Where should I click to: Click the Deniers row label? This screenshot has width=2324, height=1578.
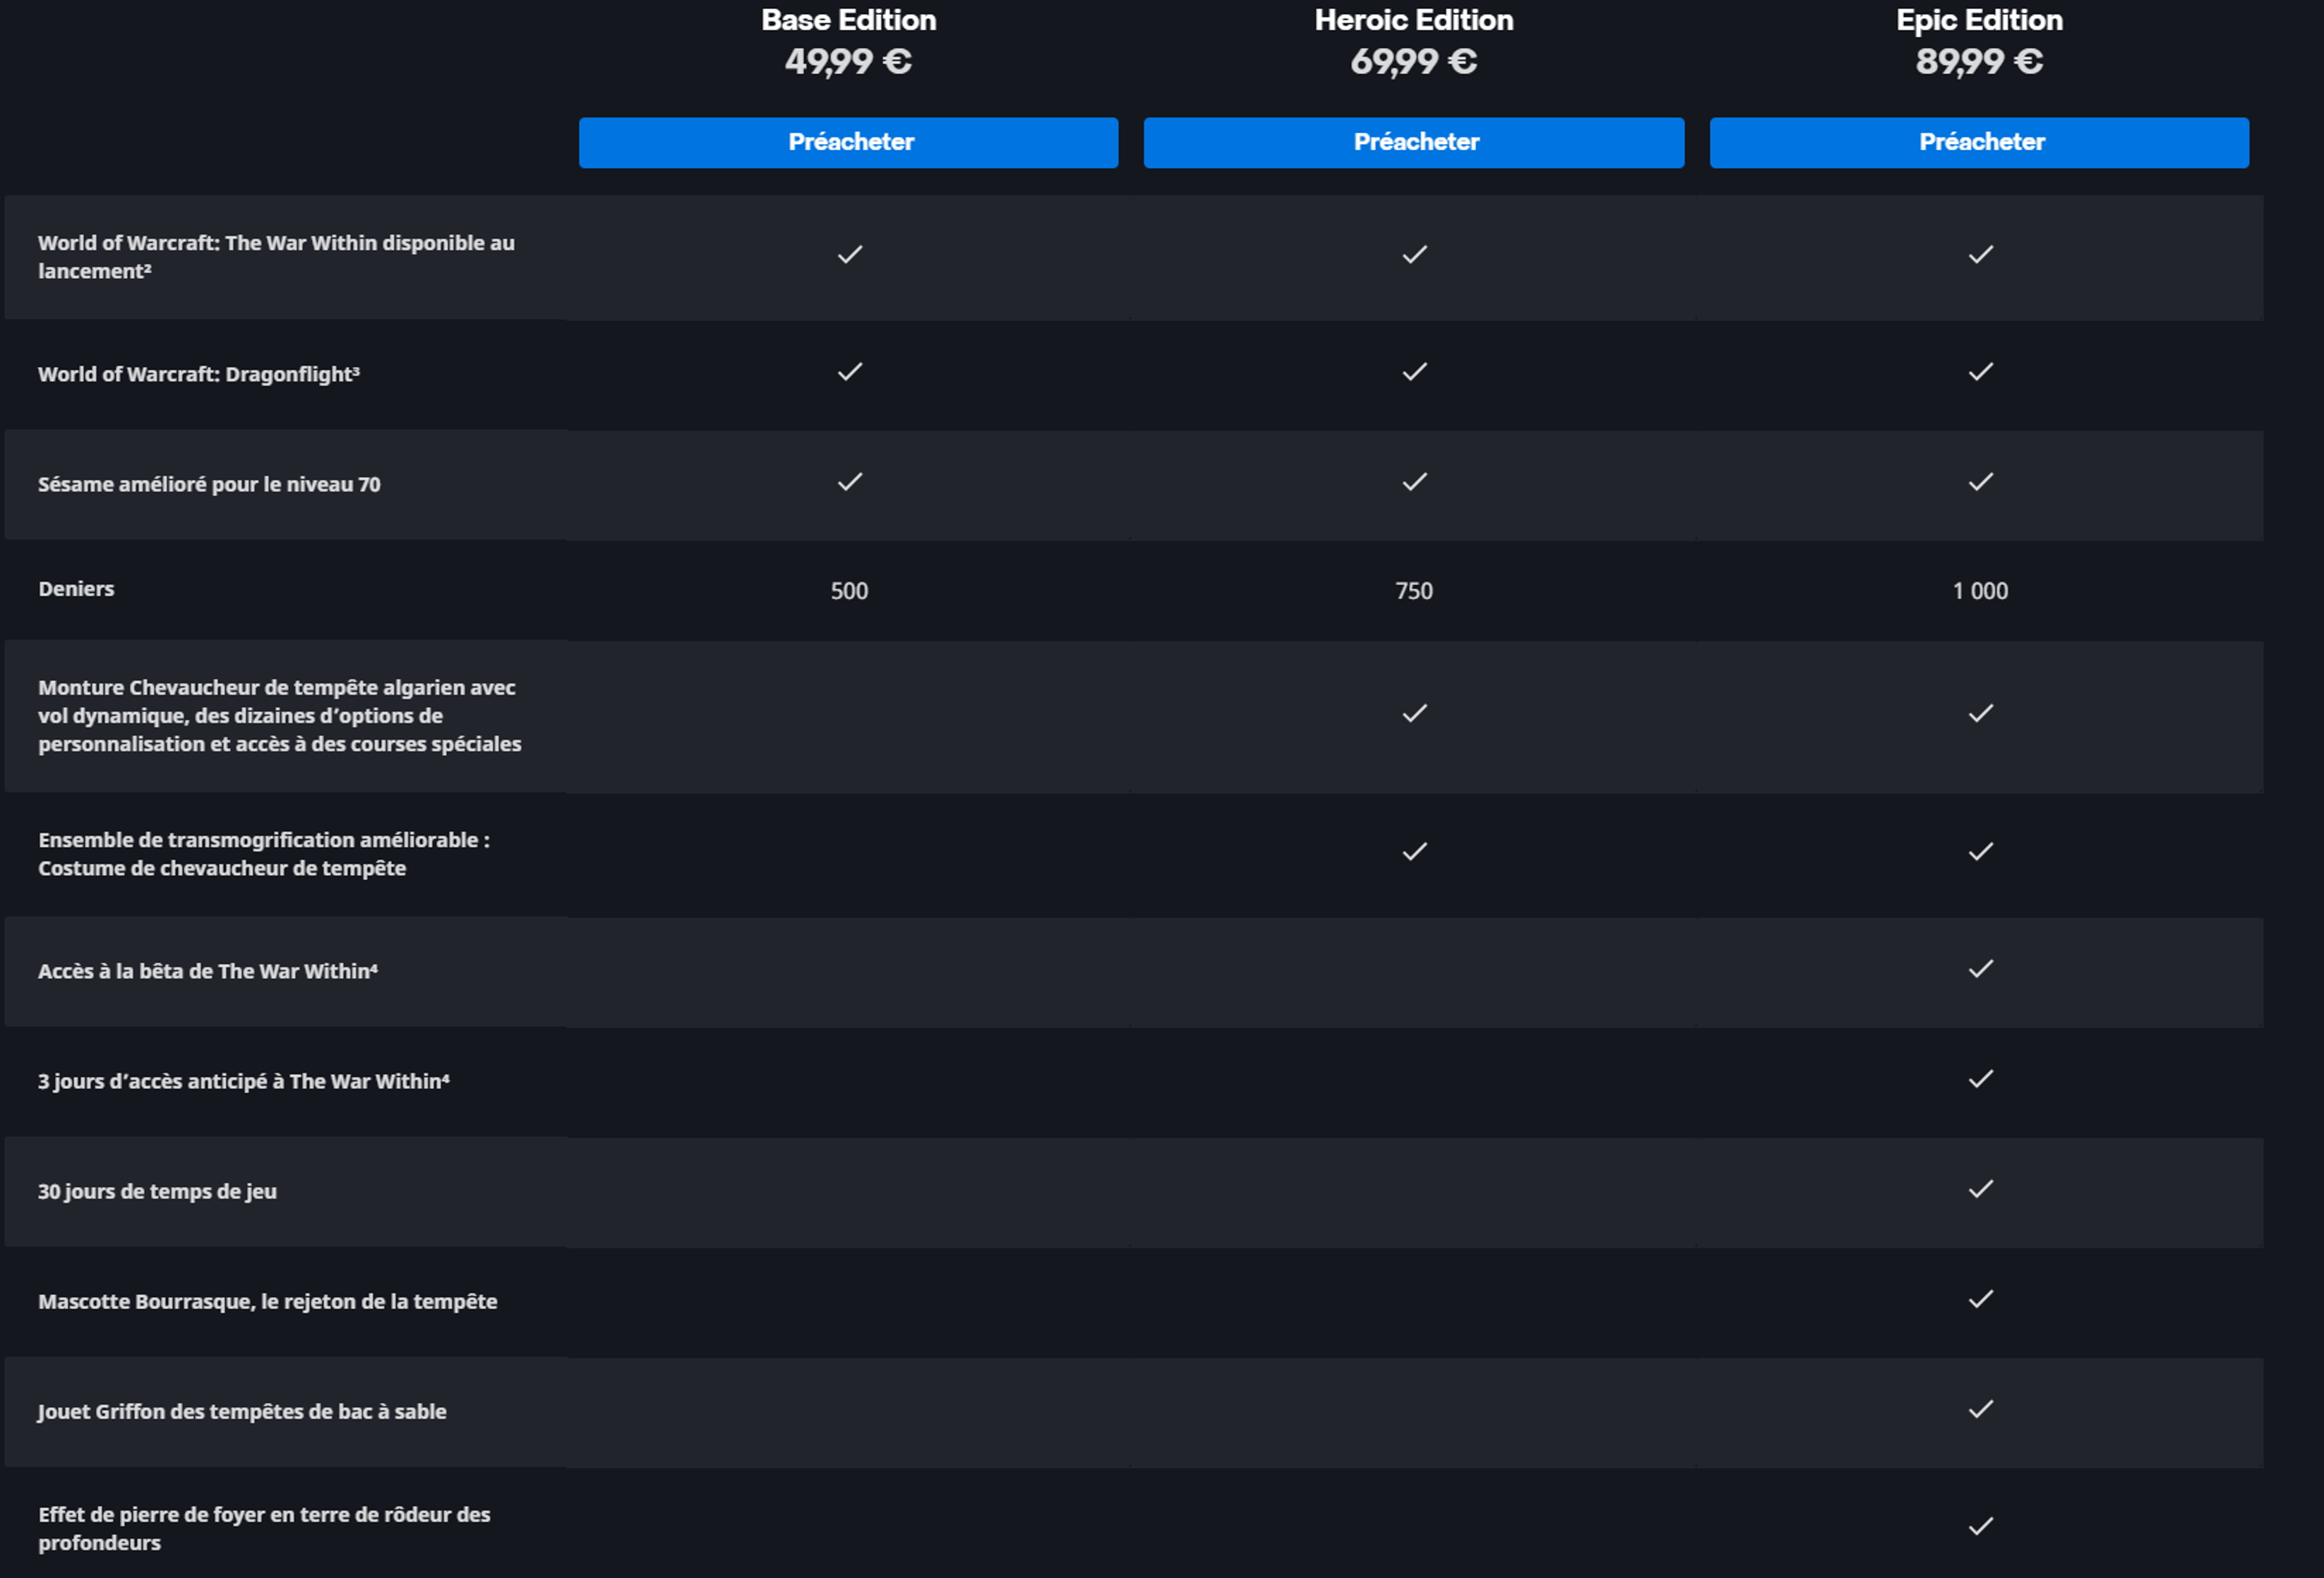(76, 589)
